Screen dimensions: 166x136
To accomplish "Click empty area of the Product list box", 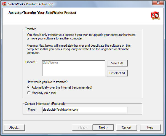I will 73,71.
